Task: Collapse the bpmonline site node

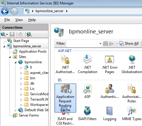Action: [15, 62]
